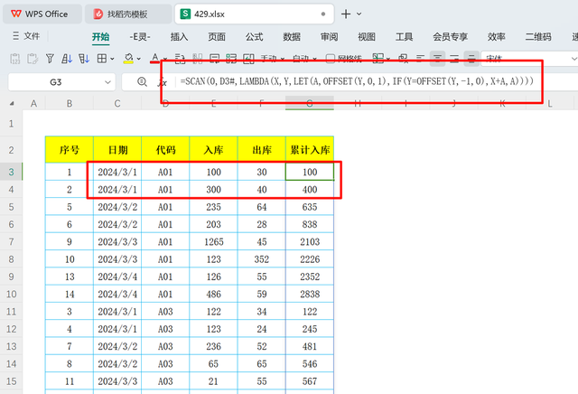Screen dimensions: 578x394
Task: Switch to the 页面 tab
Action: (x=217, y=36)
